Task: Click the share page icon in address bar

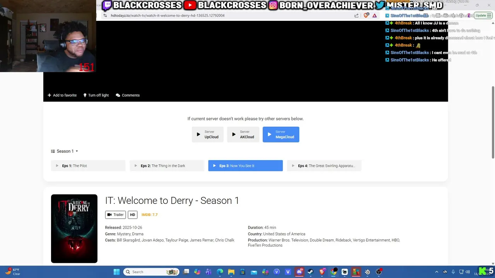Action: click(x=356, y=15)
